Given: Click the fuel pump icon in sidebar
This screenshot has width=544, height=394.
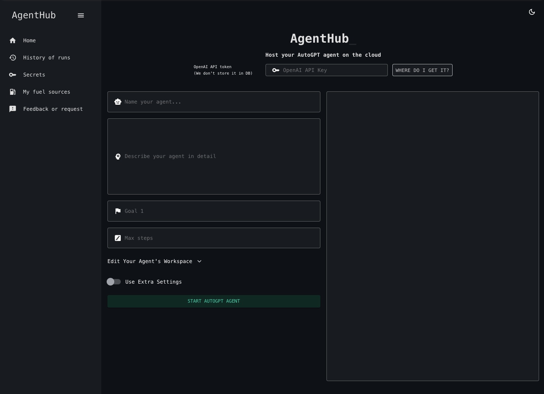Looking at the screenshot, I should click(13, 92).
